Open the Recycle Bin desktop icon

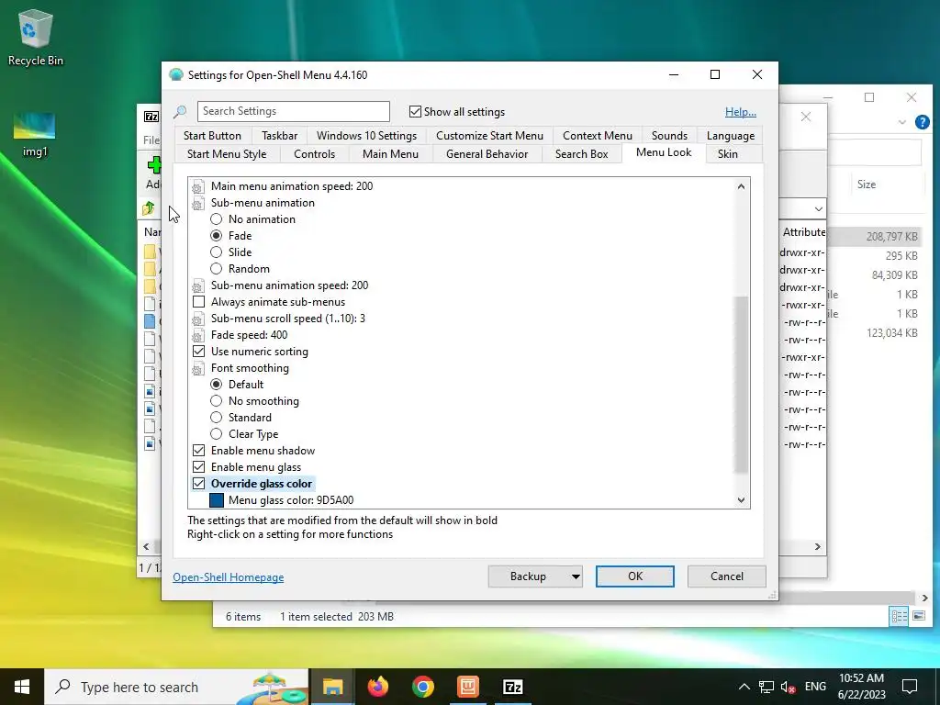click(x=36, y=37)
